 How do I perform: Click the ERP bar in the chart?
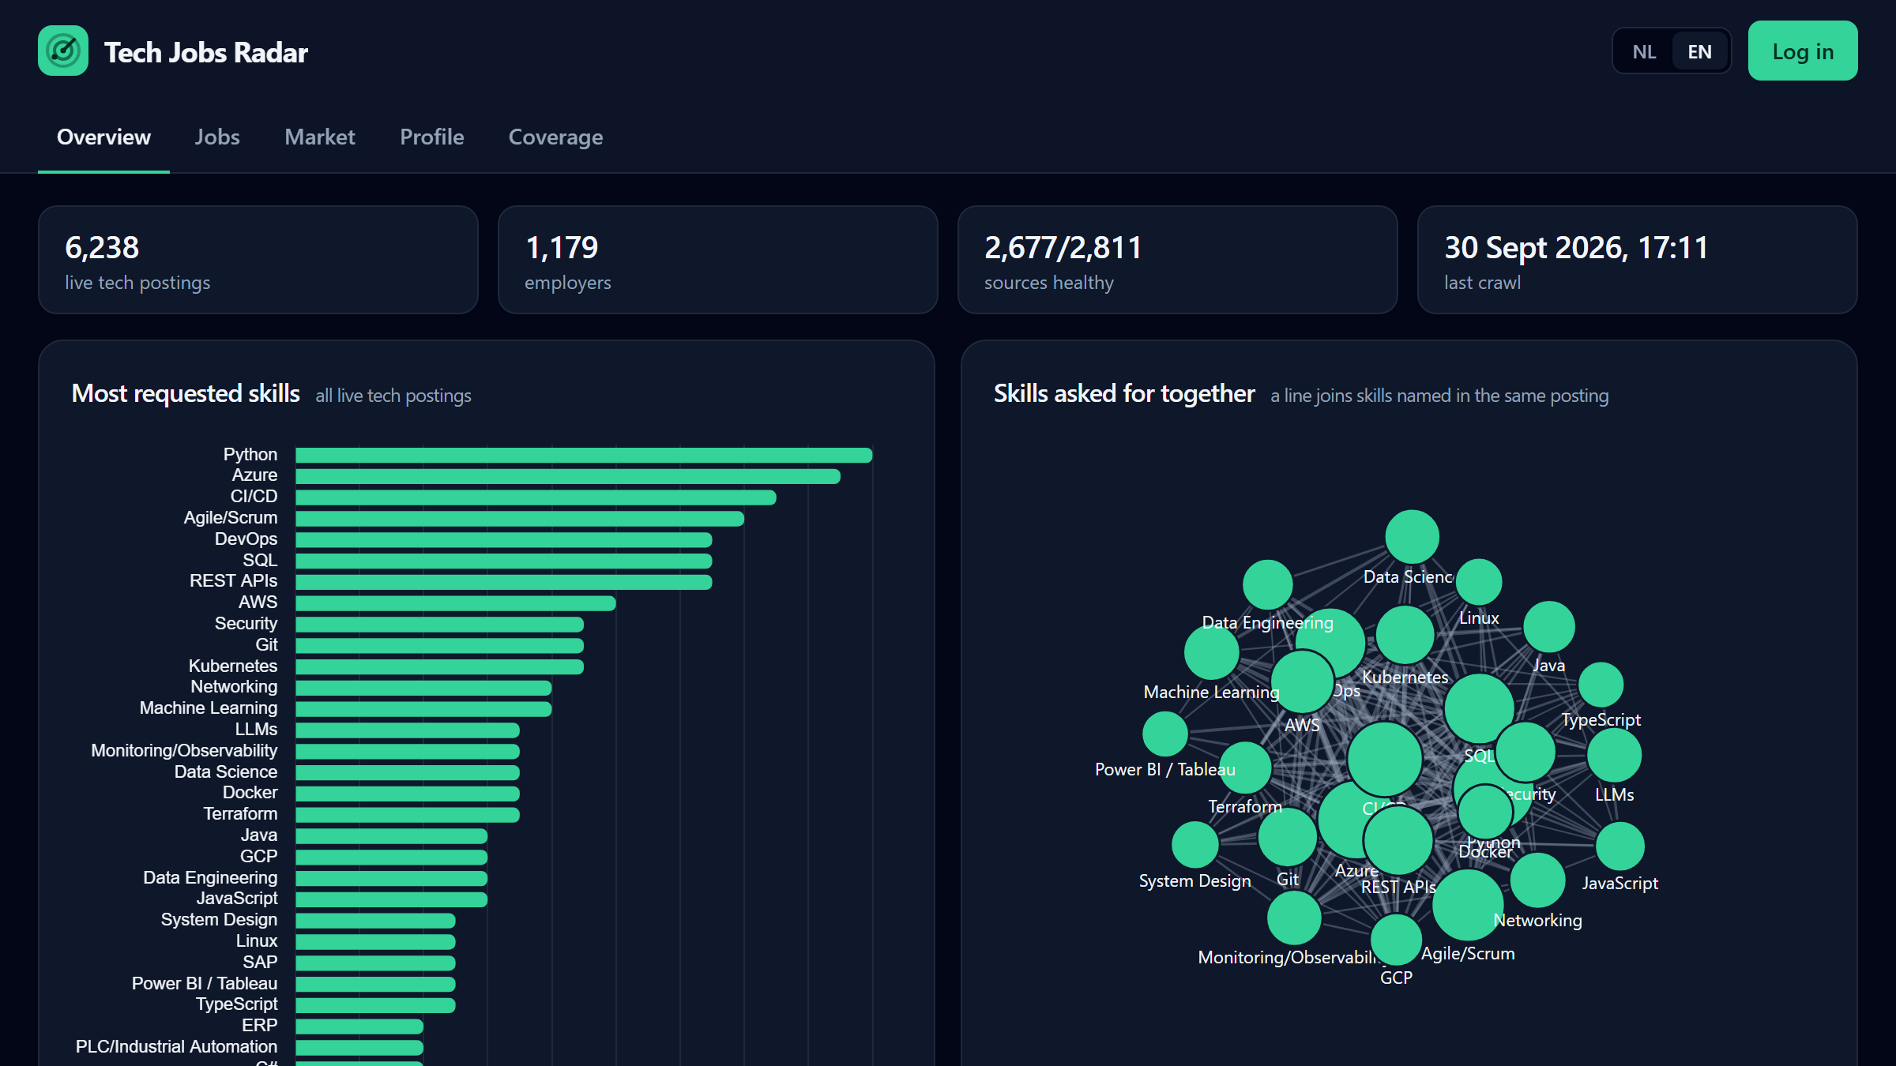click(x=359, y=1027)
